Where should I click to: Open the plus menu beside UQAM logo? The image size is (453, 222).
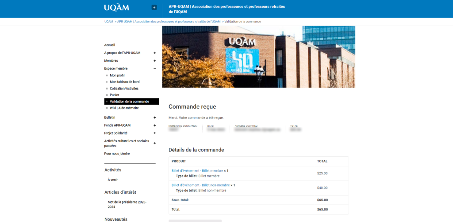[x=154, y=7]
